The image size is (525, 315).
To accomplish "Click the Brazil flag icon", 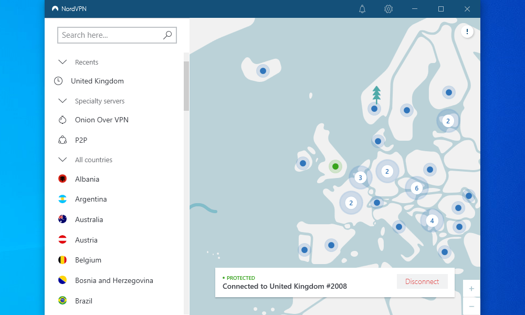I will (x=62, y=301).
